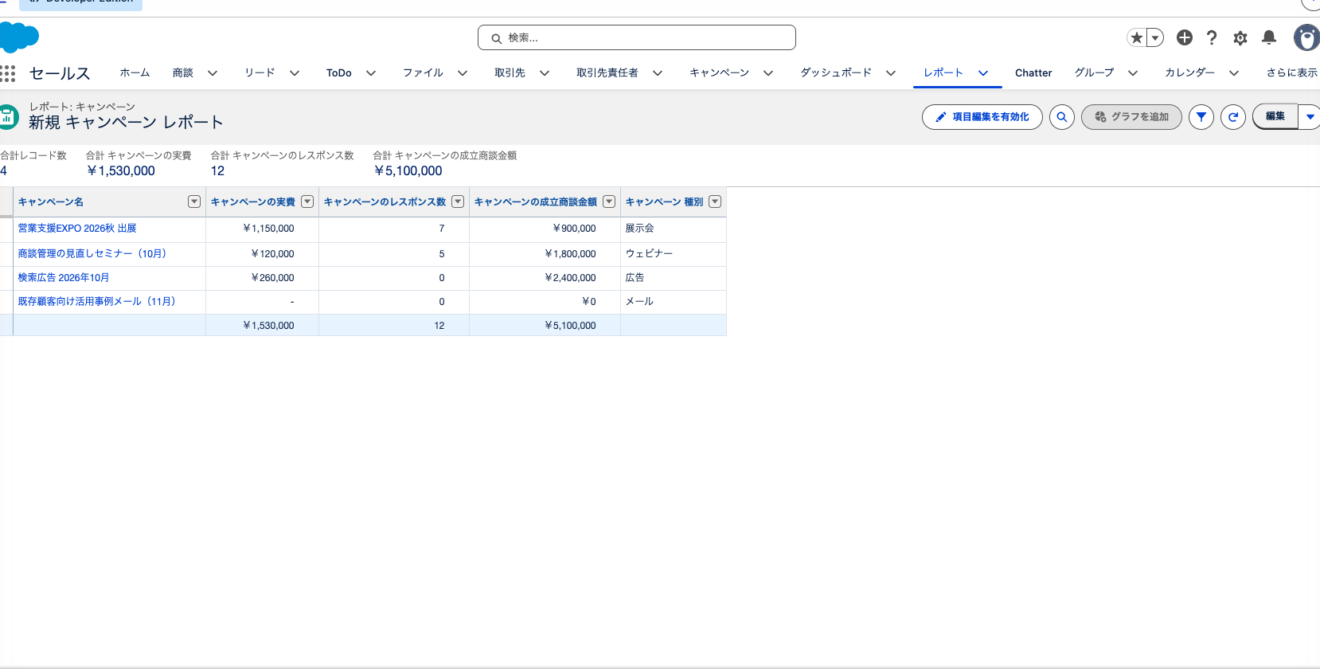Open the キャンペーンの成立商談金額 column menu
The width and height of the screenshot is (1320, 669).
click(x=609, y=201)
